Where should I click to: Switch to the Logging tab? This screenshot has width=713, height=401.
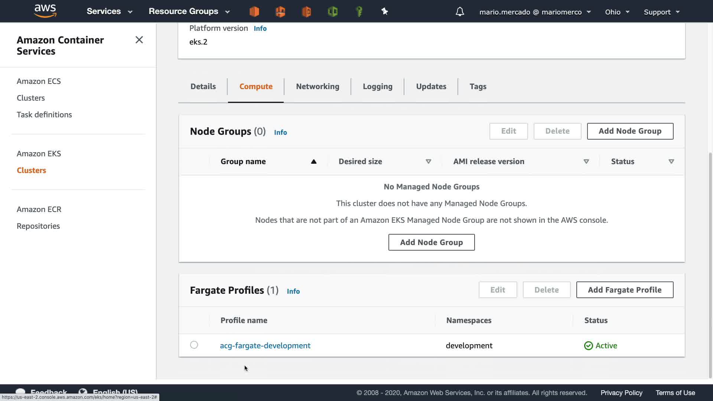point(377,87)
